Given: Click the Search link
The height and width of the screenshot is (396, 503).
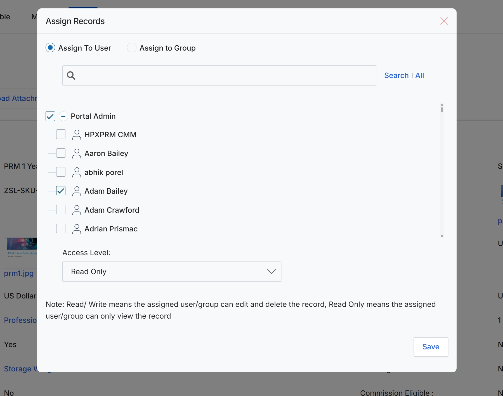Looking at the screenshot, I should [x=396, y=75].
